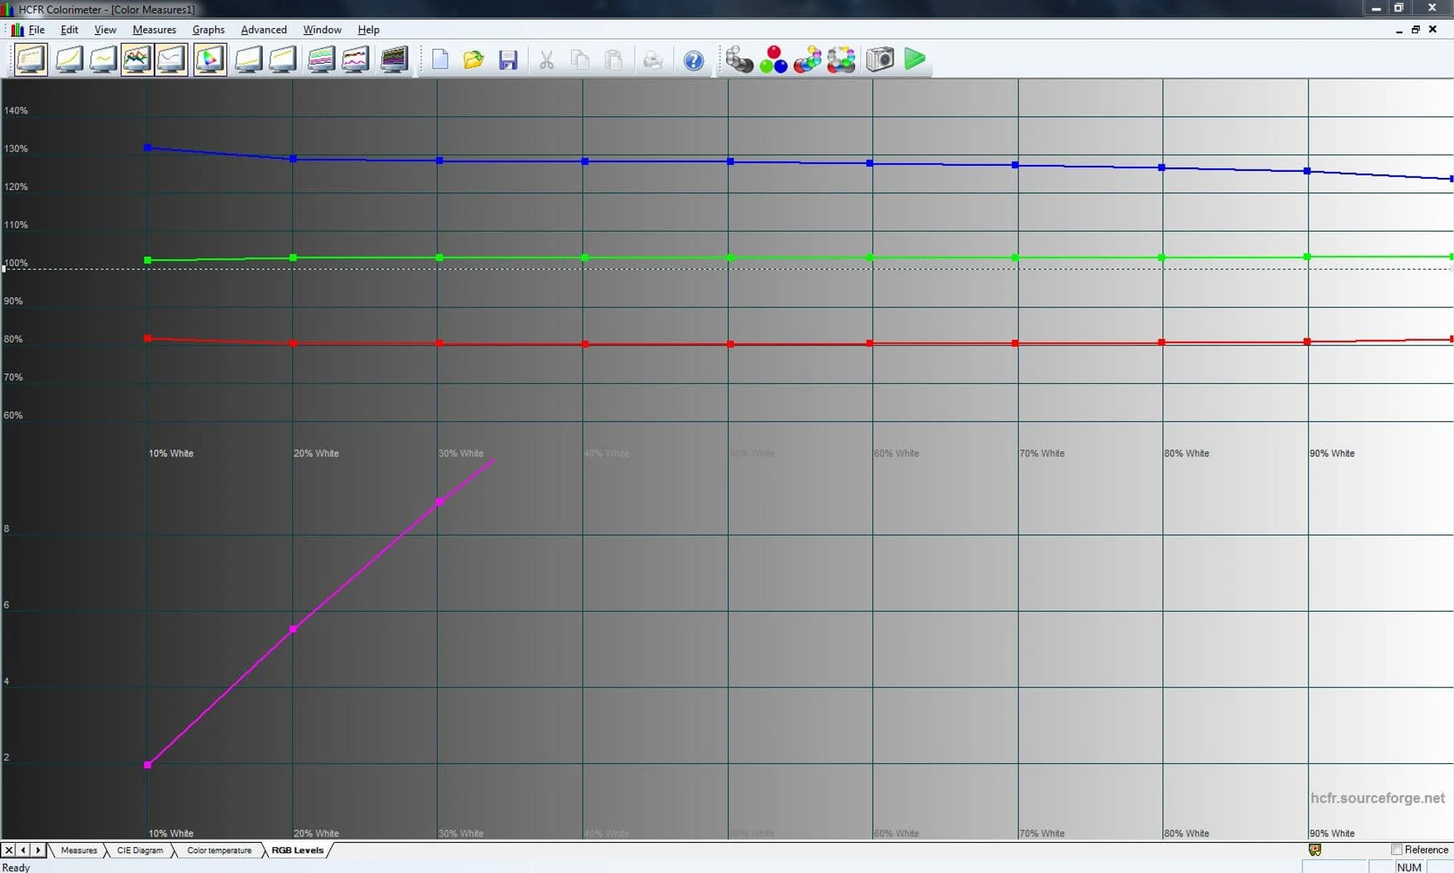The width and height of the screenshot is (1454, 873).
Task: Show the gamma graph view icon
Action: coord(103,59)
